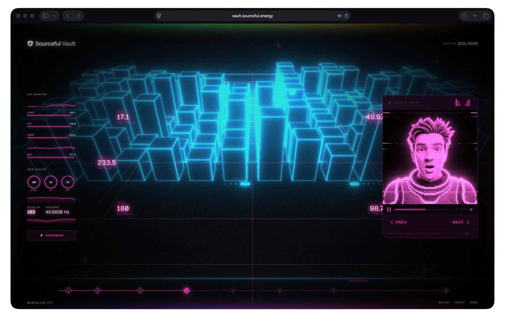
Task: Open the Waitlist link in the footer
Action: [x=444, y=302]
